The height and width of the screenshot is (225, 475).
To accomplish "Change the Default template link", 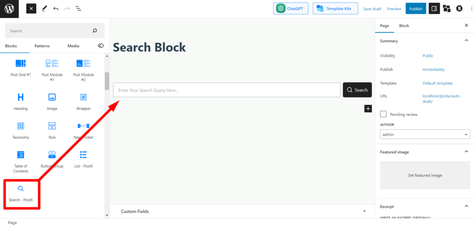I will tap(437, 84).
